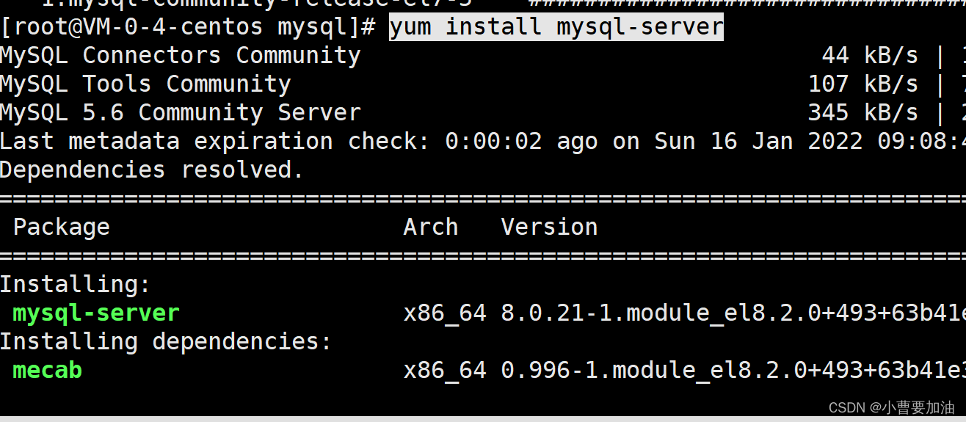Click the Last metadata expiration check line
Screen dimensions: 966x422
point(483,141)
